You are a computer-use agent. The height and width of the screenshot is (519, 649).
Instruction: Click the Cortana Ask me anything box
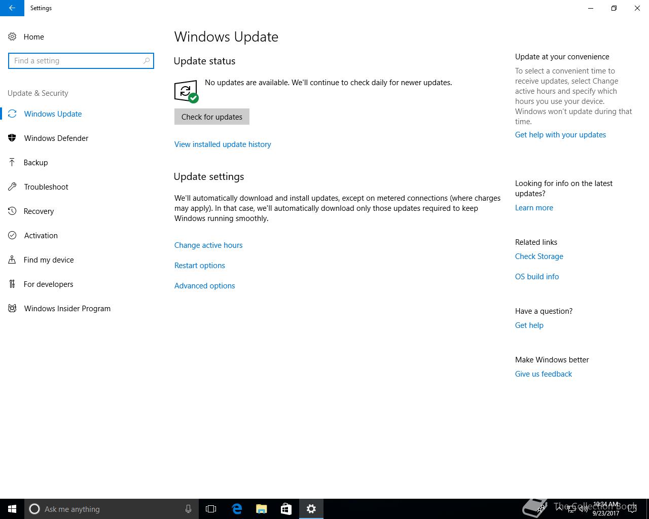pos(111,509)
